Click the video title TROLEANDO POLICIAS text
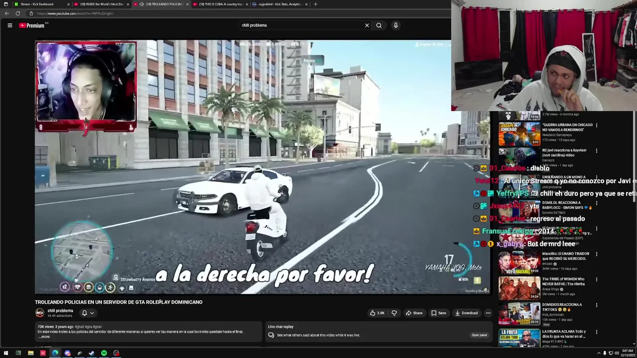Screen dimensions: 637x358 click(118, 302)
